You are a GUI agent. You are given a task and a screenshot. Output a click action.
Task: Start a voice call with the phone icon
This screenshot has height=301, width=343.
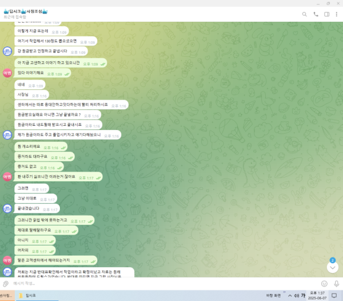coord(316,14)
